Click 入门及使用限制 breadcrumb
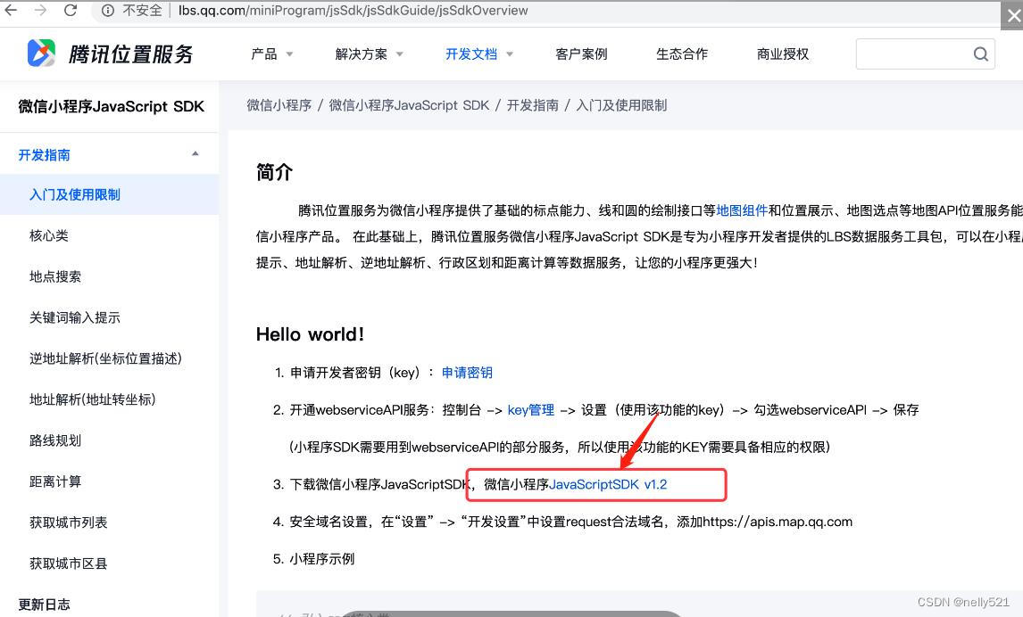 (x=621, y=105)
